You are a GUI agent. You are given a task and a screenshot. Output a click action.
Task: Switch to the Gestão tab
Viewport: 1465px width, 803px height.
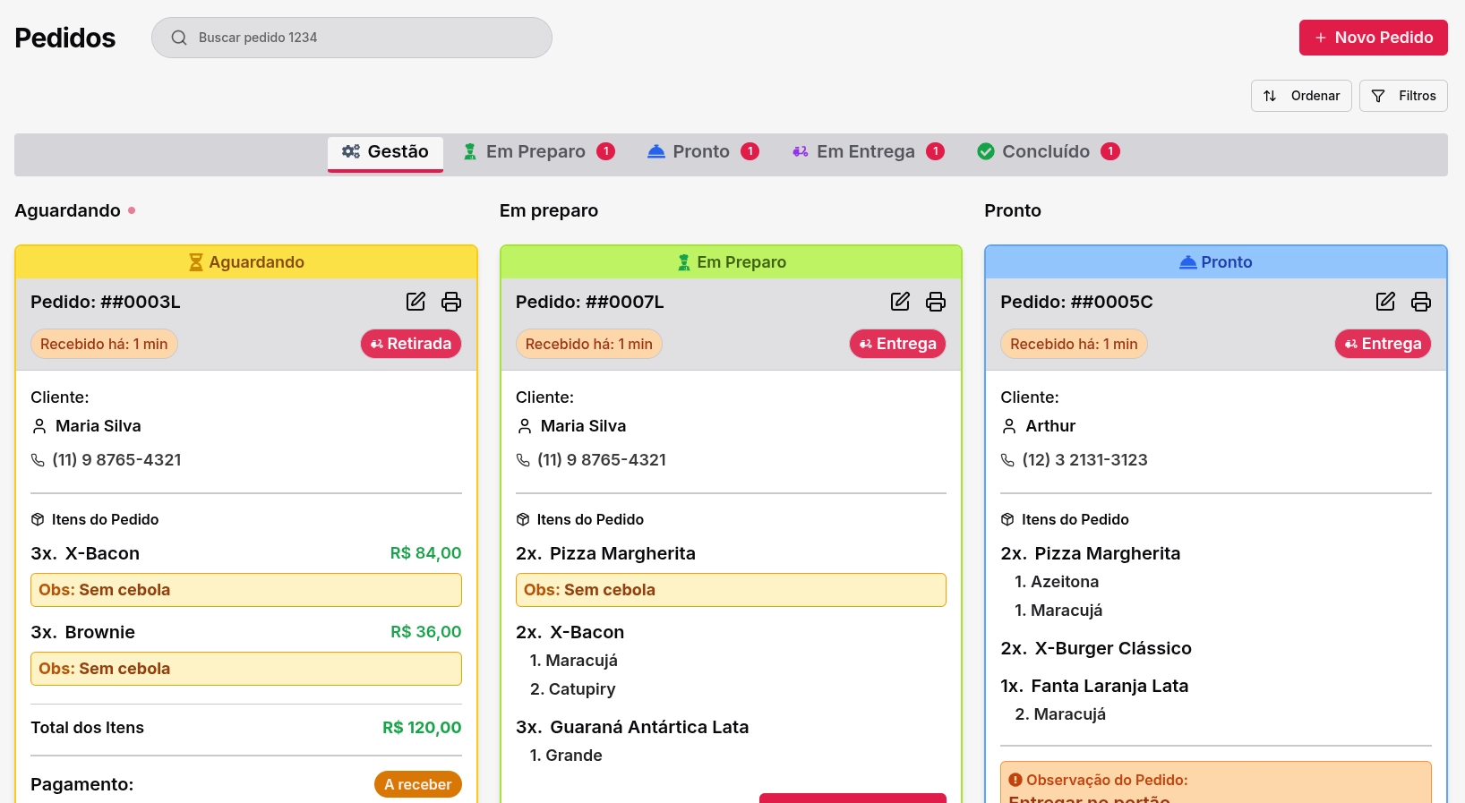(385, 152)
